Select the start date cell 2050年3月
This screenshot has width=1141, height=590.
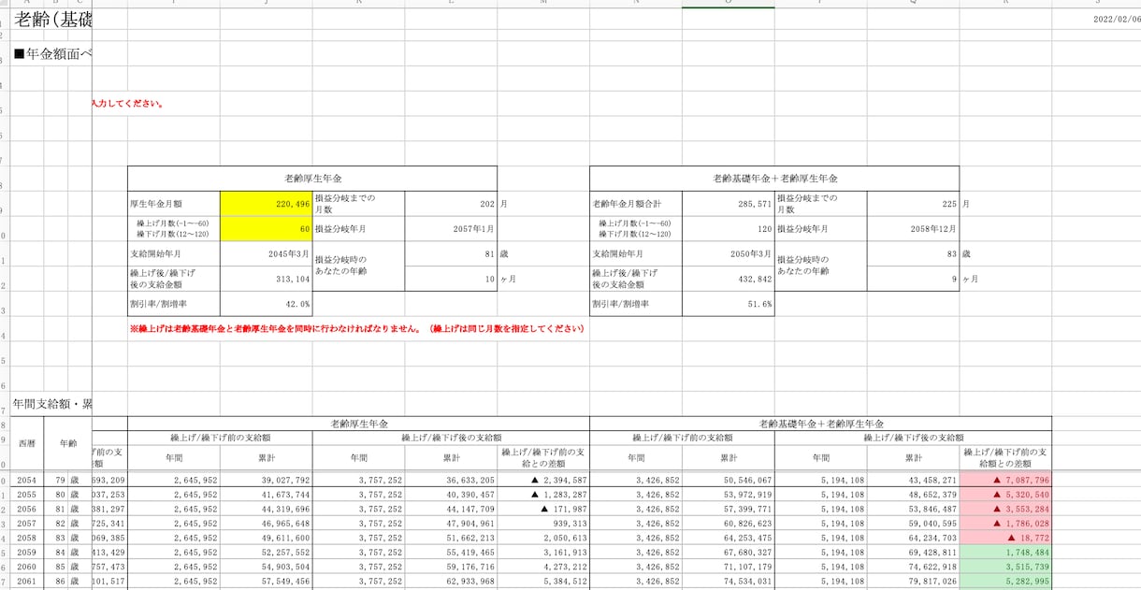coord(729,253)
